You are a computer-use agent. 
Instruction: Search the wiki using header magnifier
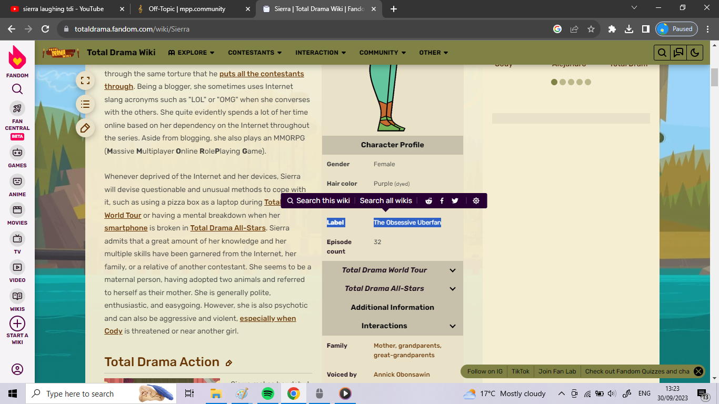point(662,53)
